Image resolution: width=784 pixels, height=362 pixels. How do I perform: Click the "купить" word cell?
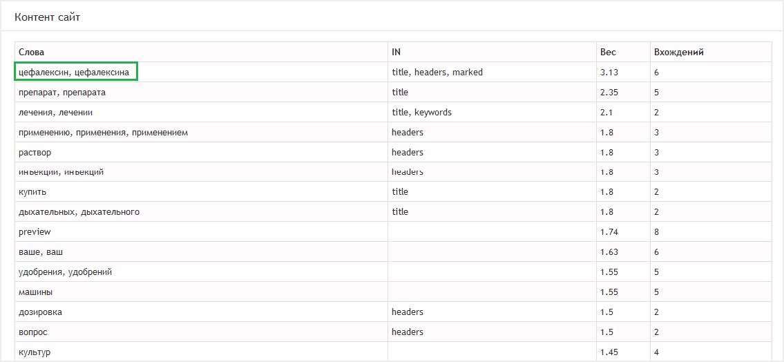[x=32, y=191]
